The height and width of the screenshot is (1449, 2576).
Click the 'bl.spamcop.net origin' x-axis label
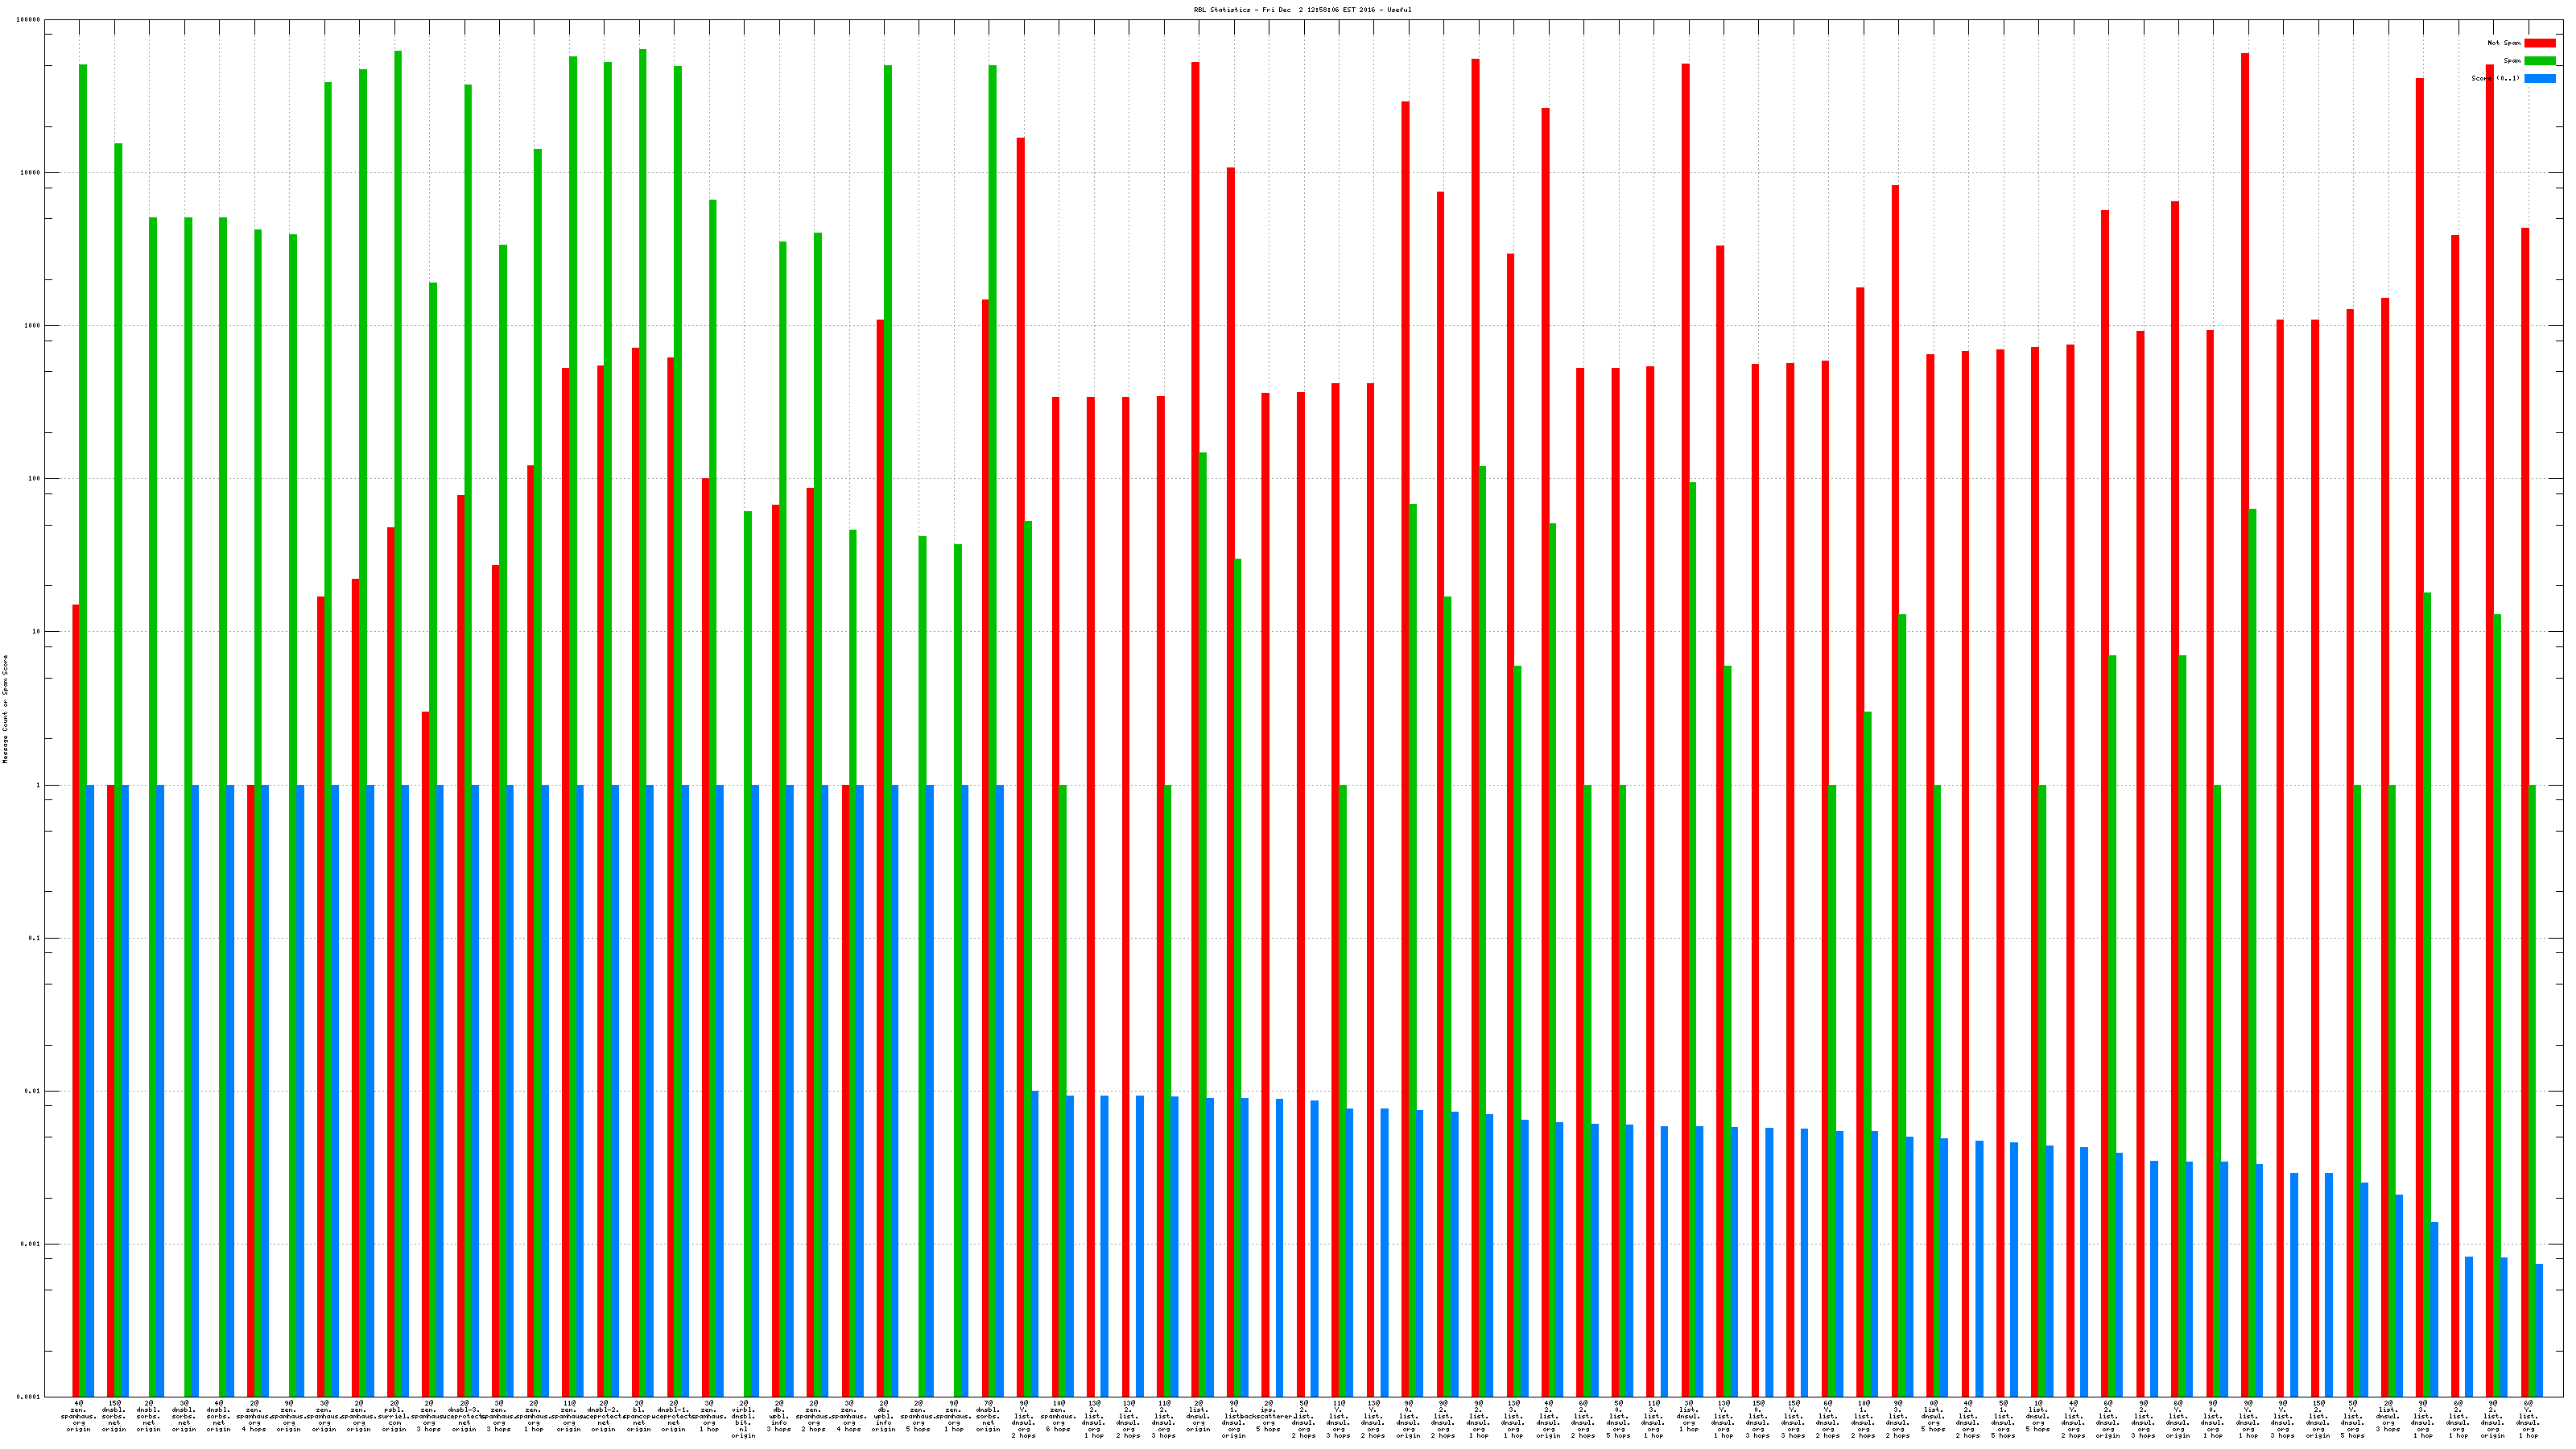click(639, 1416)
